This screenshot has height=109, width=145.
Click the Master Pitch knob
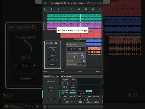click(53, 51)
